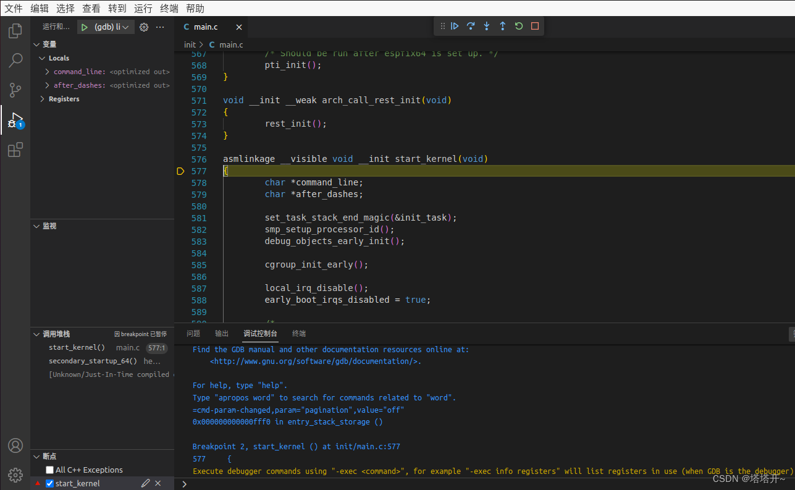The width and height of the screenshot is (795, 490).
Task: Step out of start_kernel
Action: [502, 26]
